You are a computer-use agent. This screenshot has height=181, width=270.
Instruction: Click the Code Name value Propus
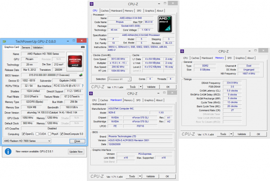coord(120,22)
